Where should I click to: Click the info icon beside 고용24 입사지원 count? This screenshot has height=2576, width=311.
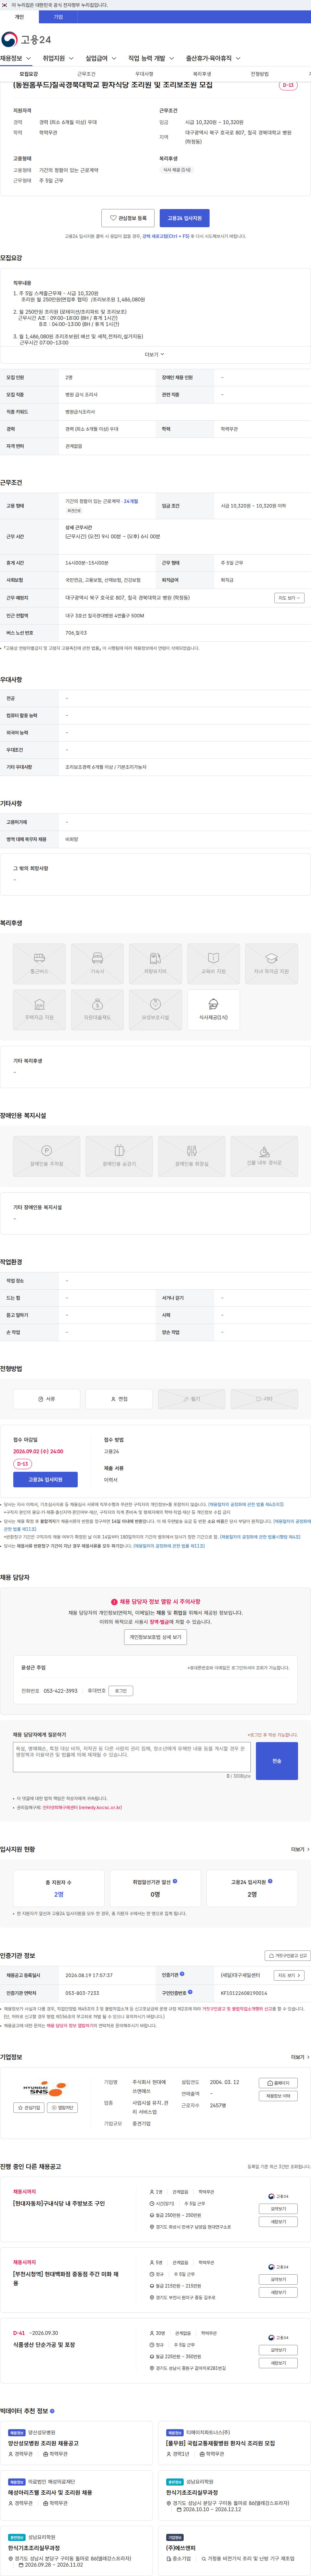270,1881
